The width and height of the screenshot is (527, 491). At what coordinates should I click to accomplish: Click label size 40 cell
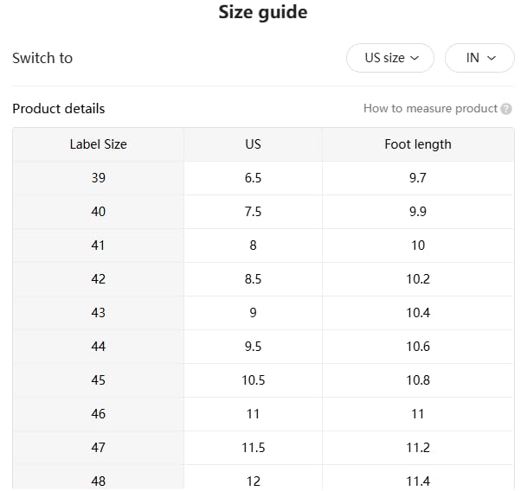[x=98, y=212]
